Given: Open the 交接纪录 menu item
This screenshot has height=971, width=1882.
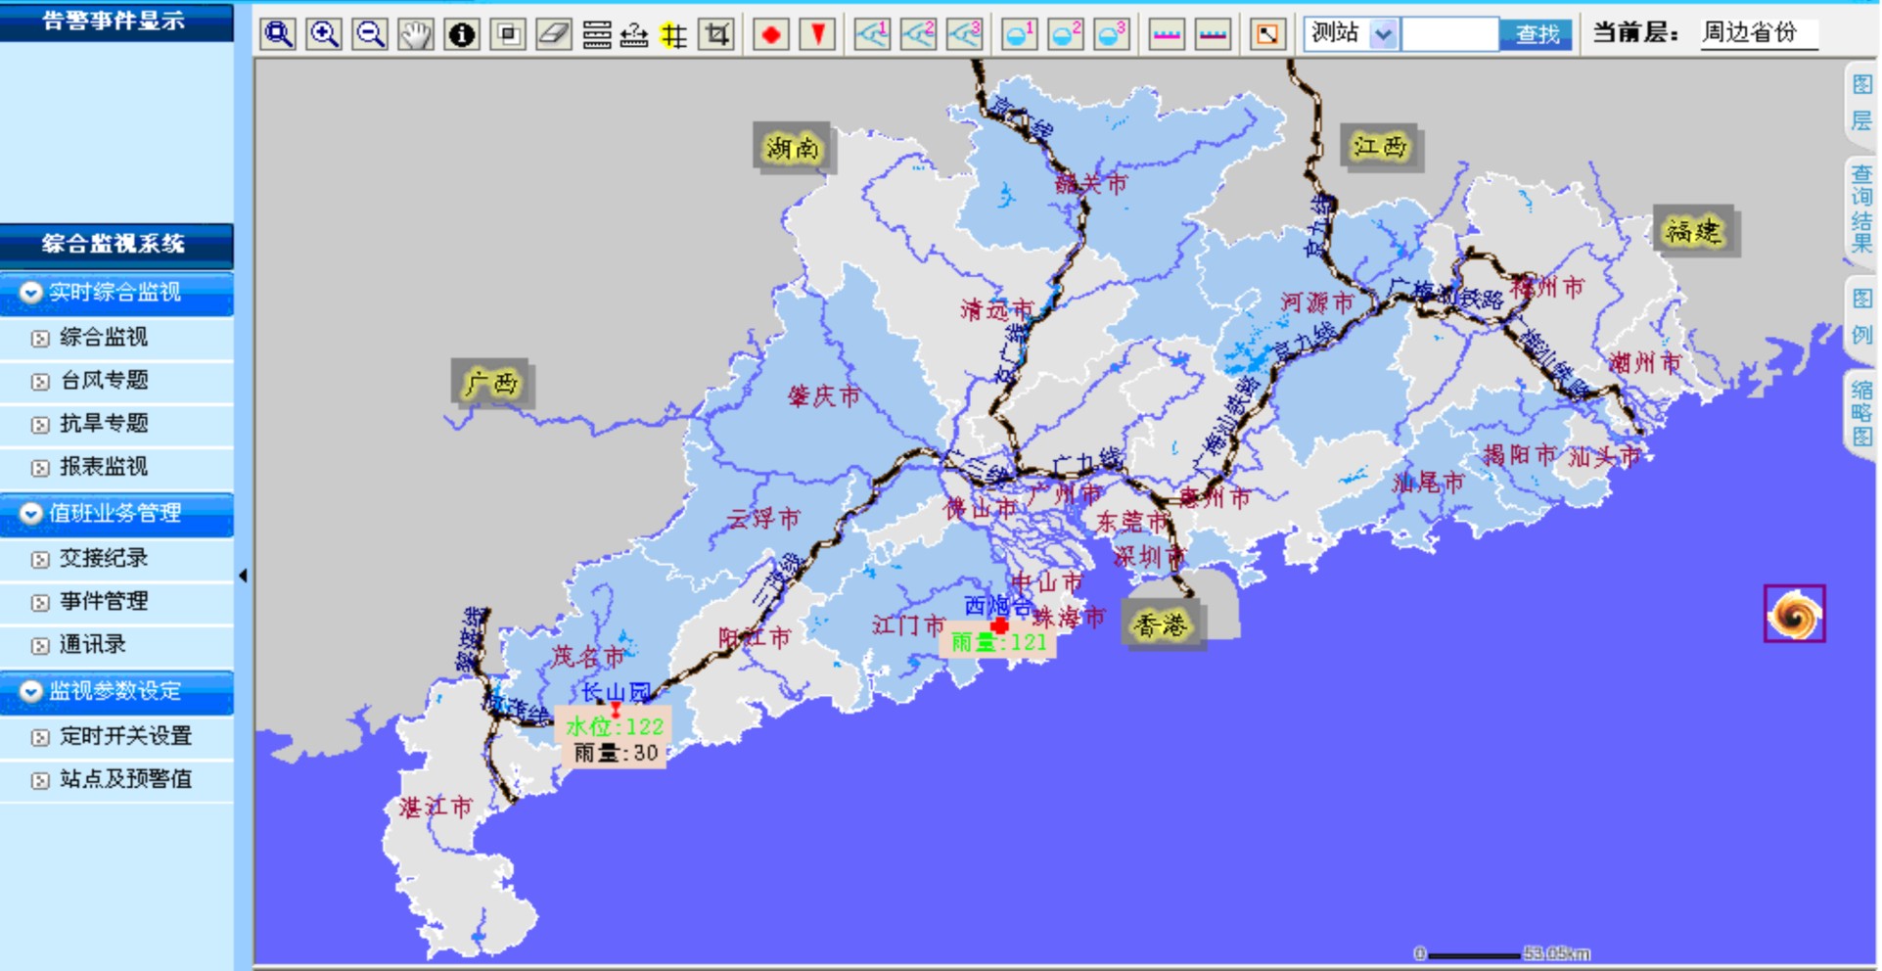Looking at the screenshot, I should point(104,558).
